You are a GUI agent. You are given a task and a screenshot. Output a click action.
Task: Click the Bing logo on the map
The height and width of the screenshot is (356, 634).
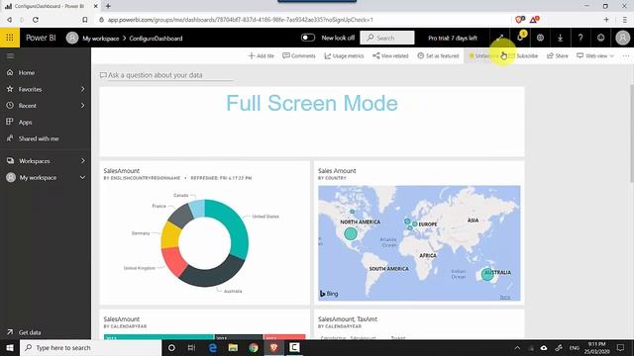tap(329, 294)
